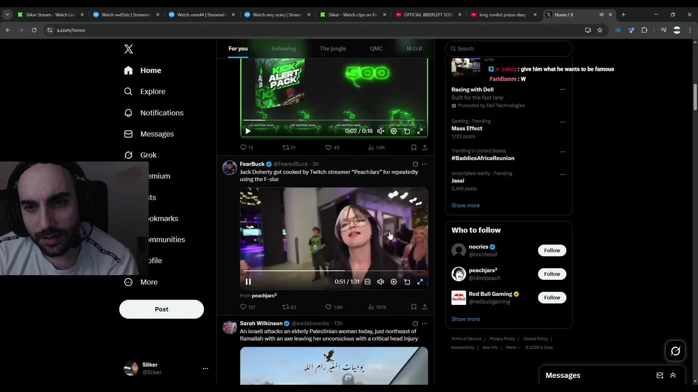Screen dimensions: 698x392
Task: Bookmark the Kick Alert Pack post
Action: (414, 148)
